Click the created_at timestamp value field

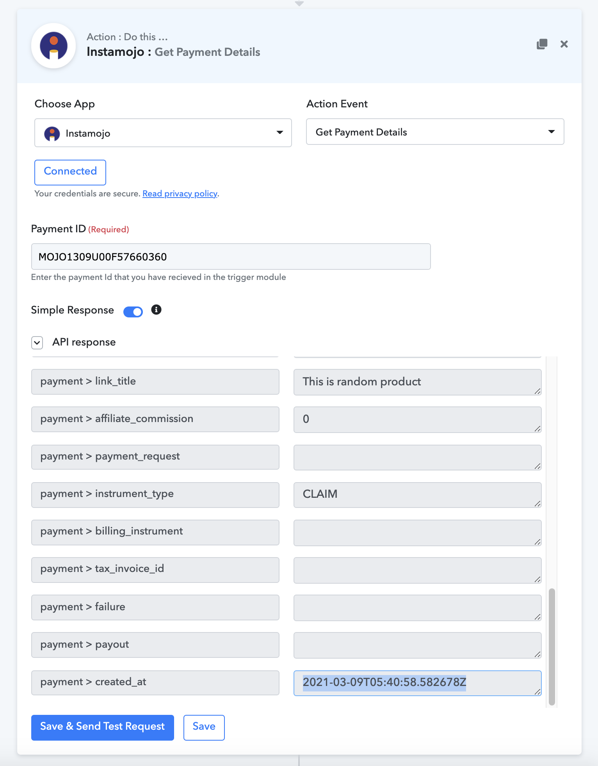pos(418,683)
